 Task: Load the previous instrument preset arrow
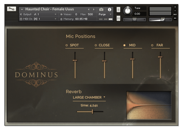click(x=89, y=9)
